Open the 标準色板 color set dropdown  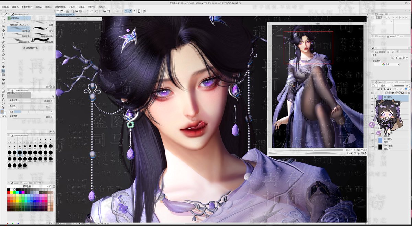27,186
